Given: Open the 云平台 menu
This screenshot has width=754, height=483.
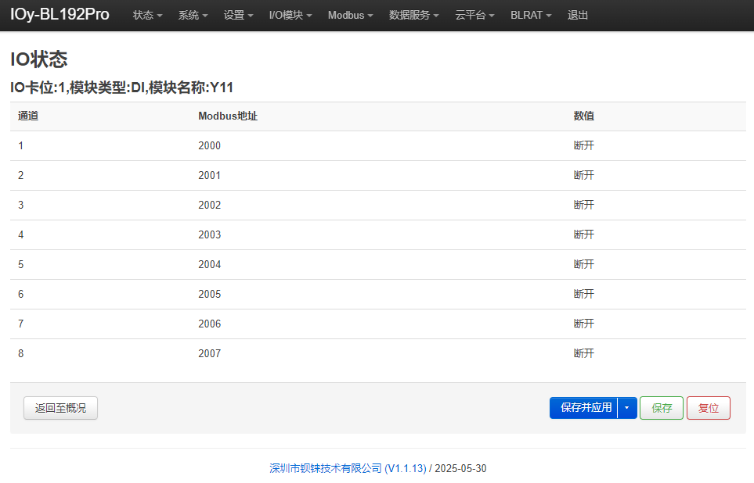Looking at the screenshot, I should [474, 15].
